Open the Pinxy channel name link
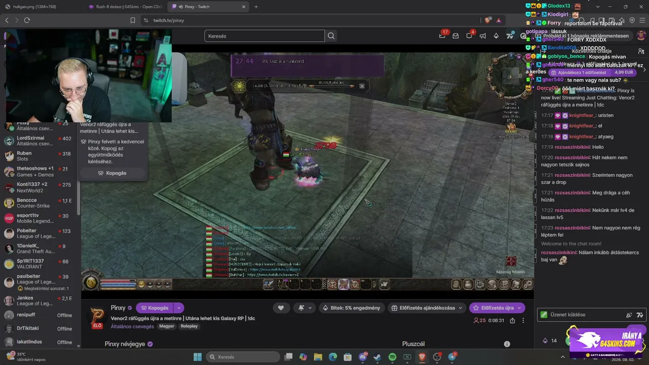The image size is (649, 365). (118, 308)
